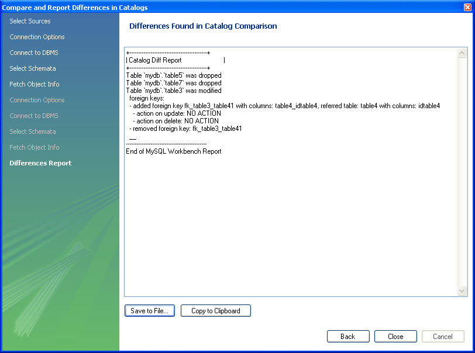
Task: Open the active Connect to DBMS step
Action: [34, 53]
